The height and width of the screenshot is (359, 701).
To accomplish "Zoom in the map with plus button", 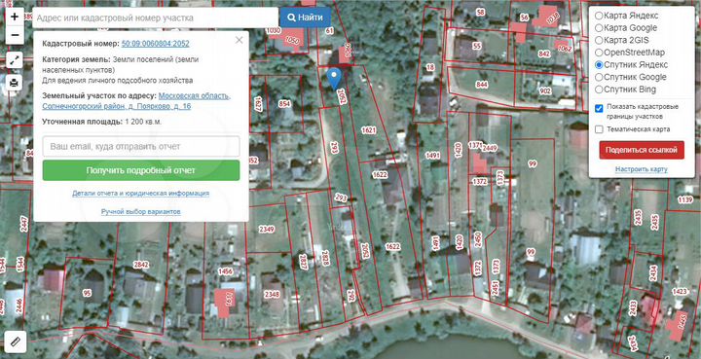I will (x=15, y=17).
